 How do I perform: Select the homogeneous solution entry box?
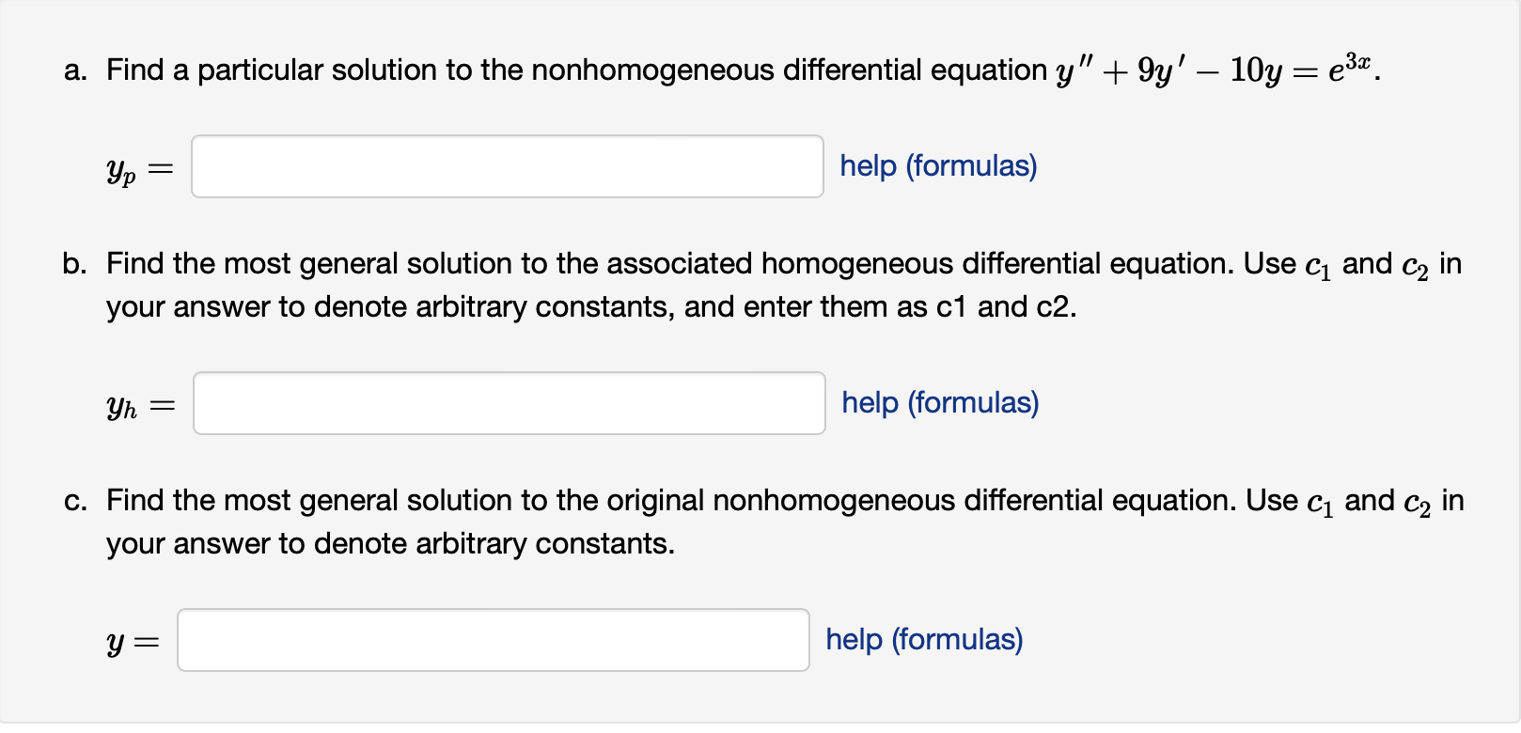click(x=510, y=403)
